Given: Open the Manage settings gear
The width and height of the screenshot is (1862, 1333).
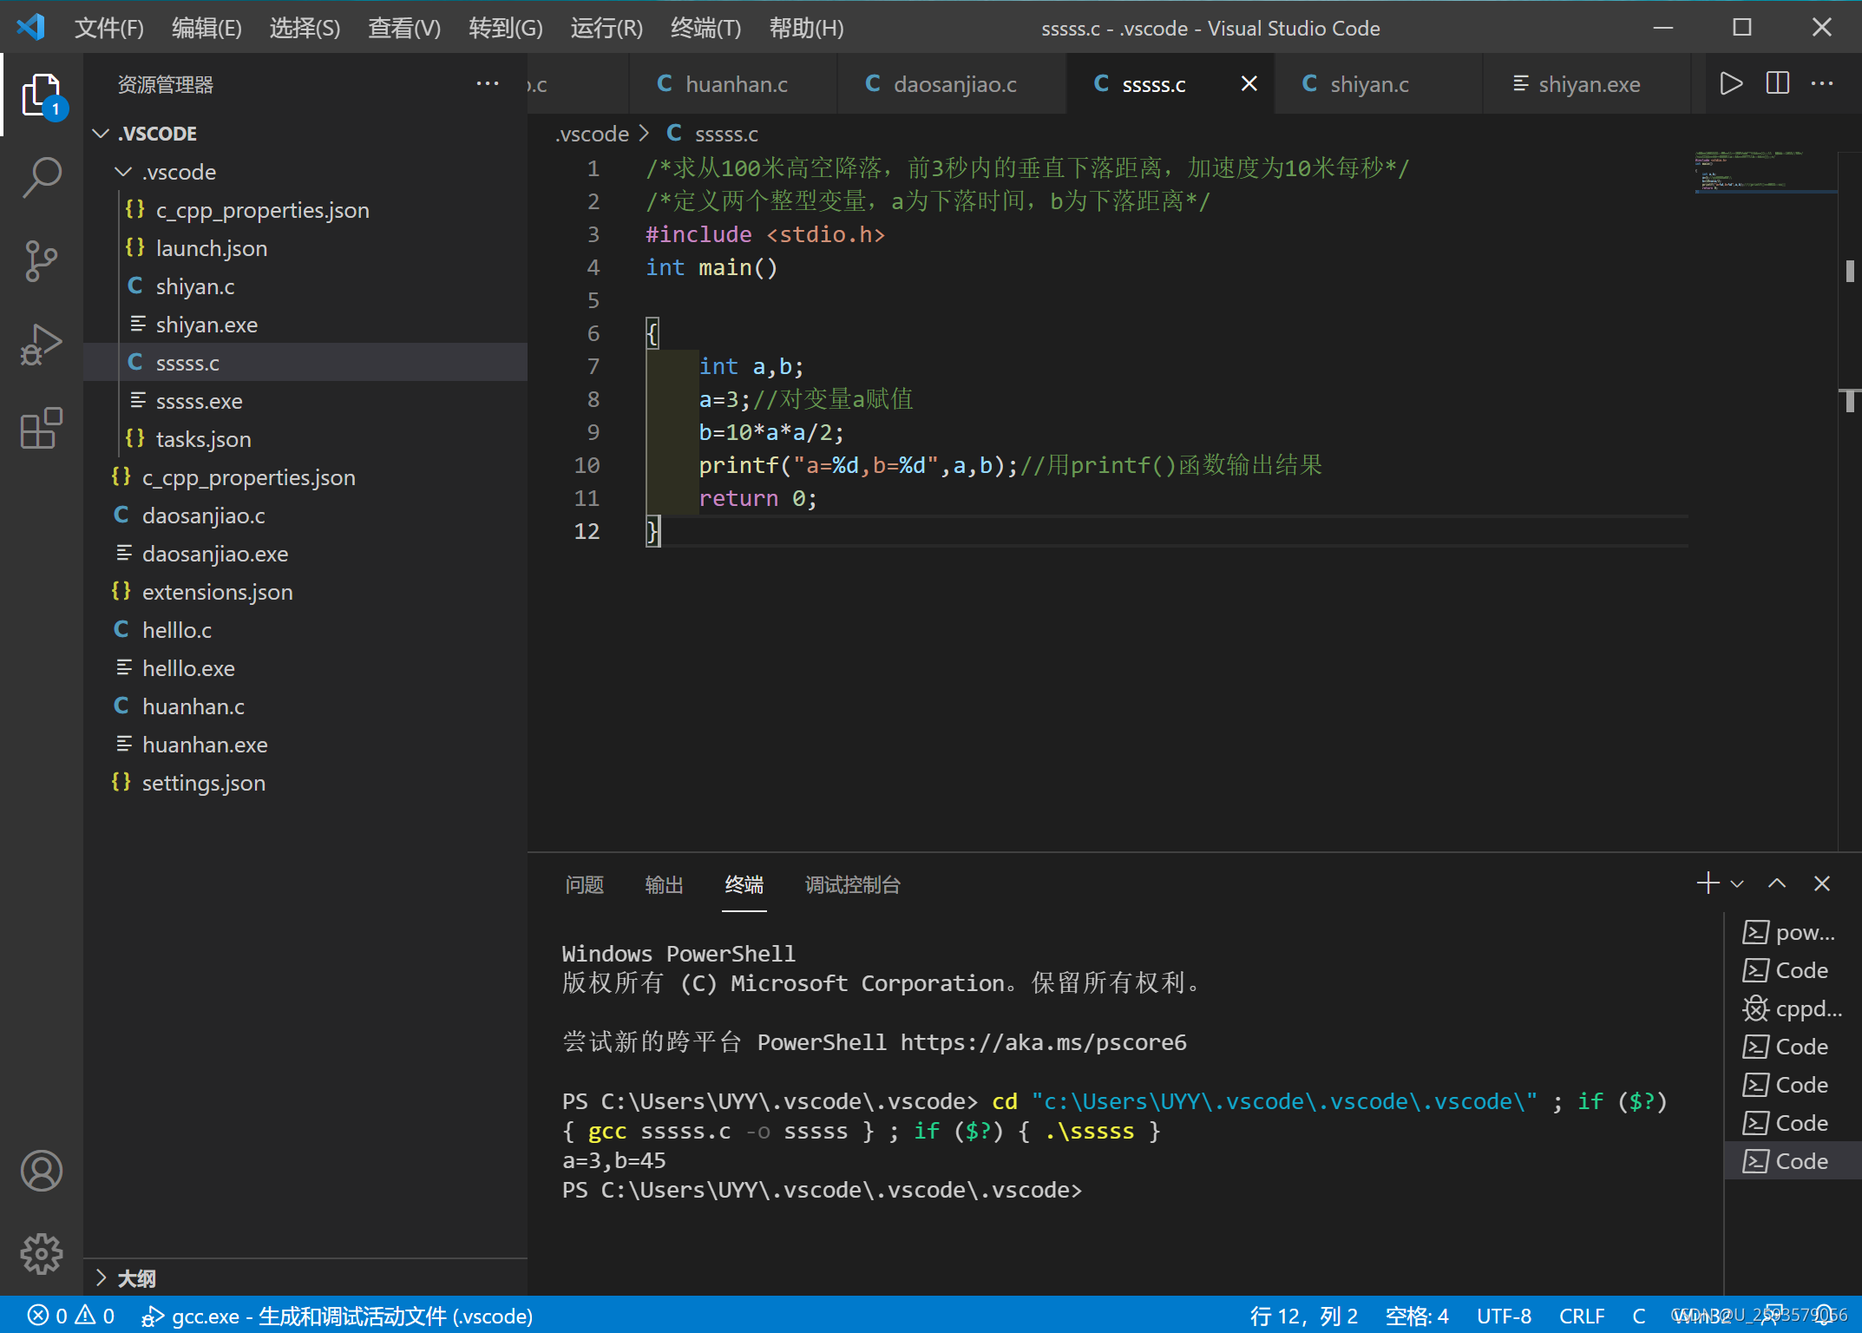Looking at the screenshot, I should click(41, 1253).
